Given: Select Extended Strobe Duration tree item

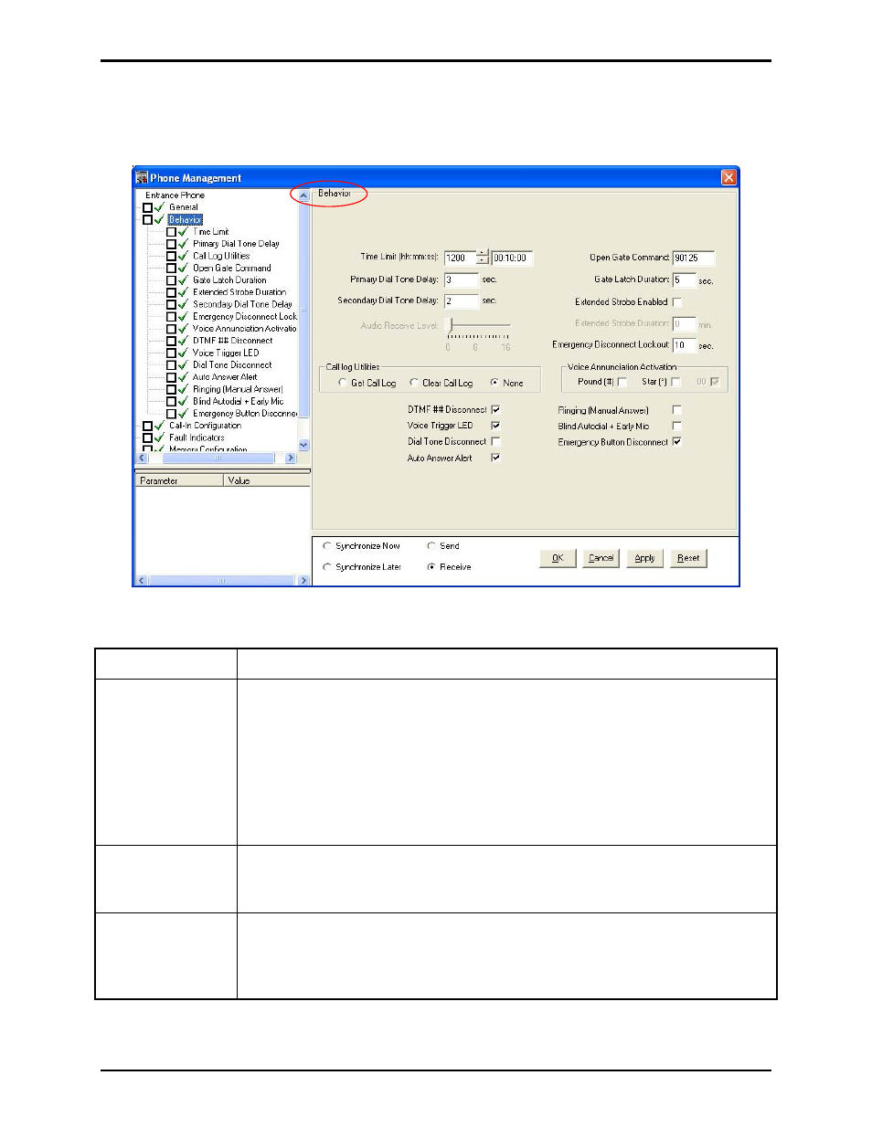Looking at the screenshot, I should tap(239, 292).
